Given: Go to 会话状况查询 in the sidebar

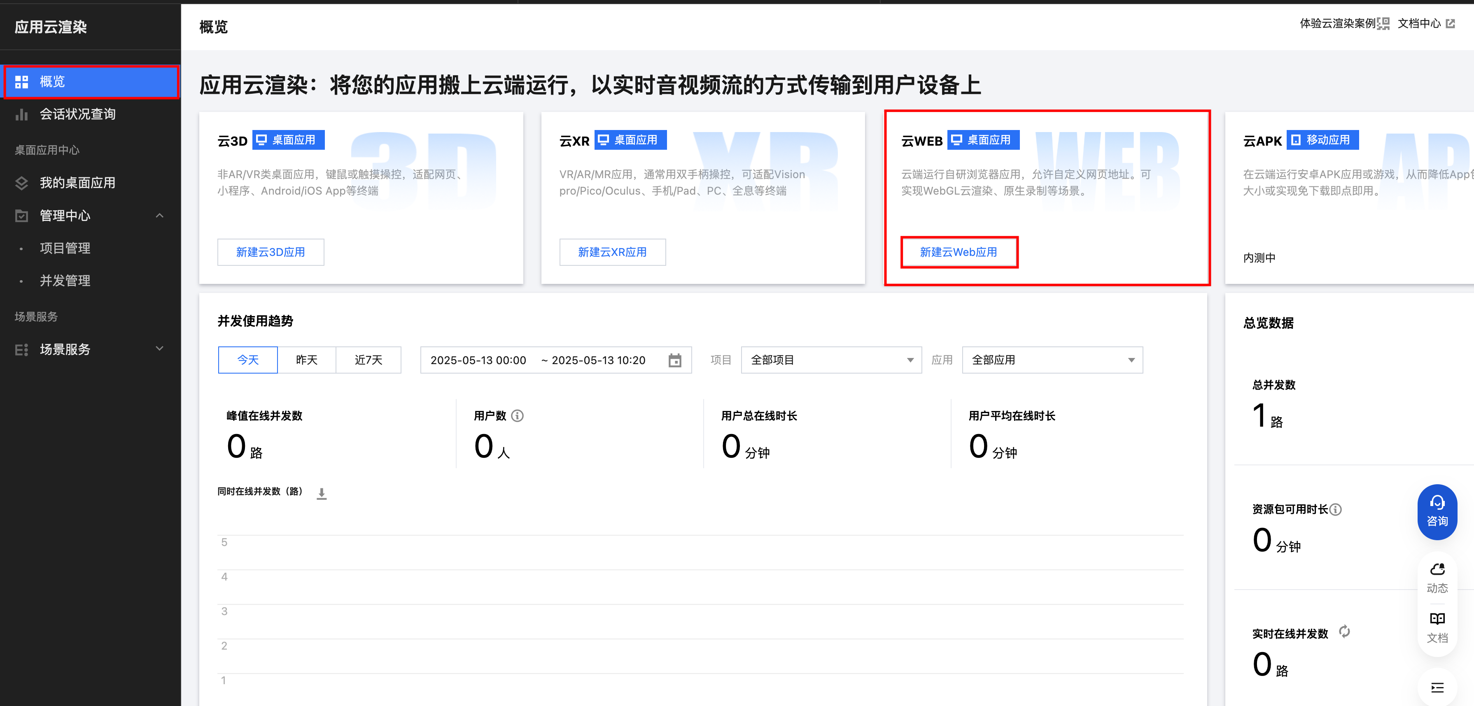Looking at the screenshot, I should click(x=77, y=114).
